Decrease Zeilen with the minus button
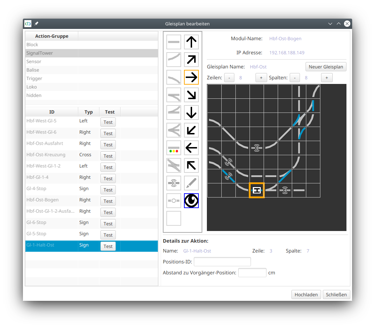Viewport: 375px width, 328px height. 229,78
